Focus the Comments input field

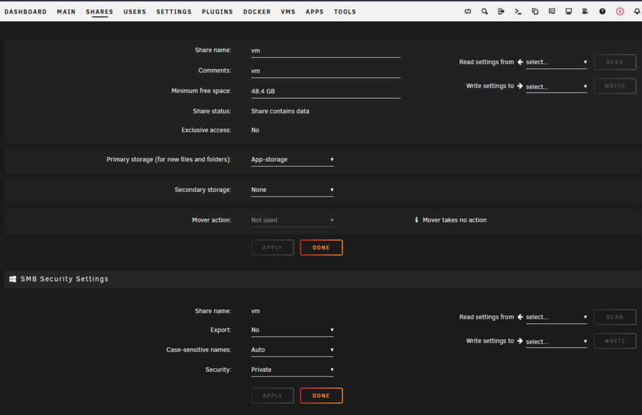tap(325, 71)
